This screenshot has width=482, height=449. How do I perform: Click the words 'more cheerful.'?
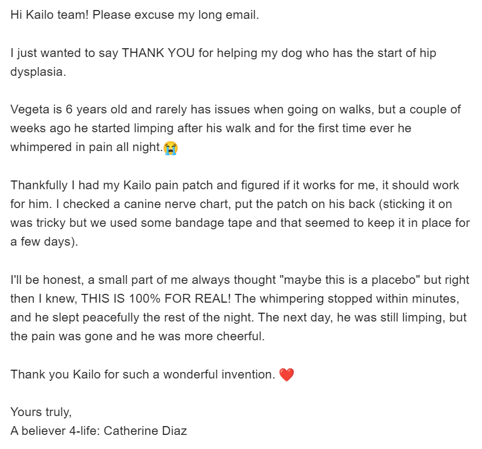(x=224, y=336)
